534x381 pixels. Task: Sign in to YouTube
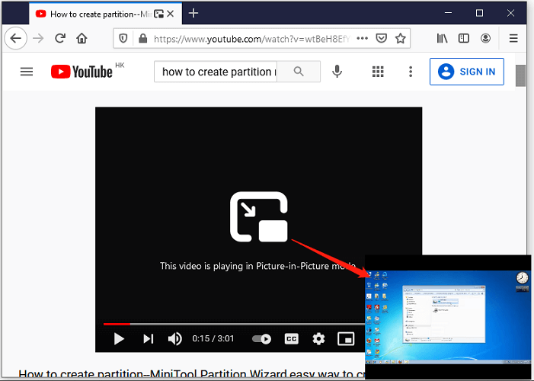coord(467,72)
